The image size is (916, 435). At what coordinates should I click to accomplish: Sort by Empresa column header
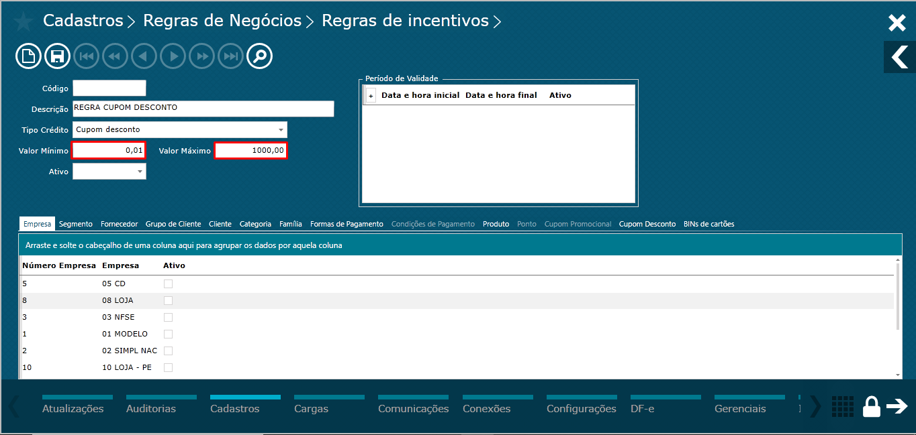[x=120, y=265]
